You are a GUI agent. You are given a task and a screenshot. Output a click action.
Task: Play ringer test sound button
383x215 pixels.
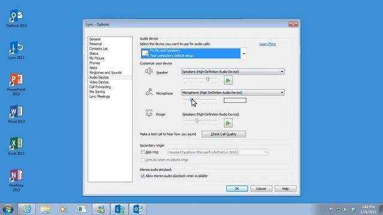[228, 123]
